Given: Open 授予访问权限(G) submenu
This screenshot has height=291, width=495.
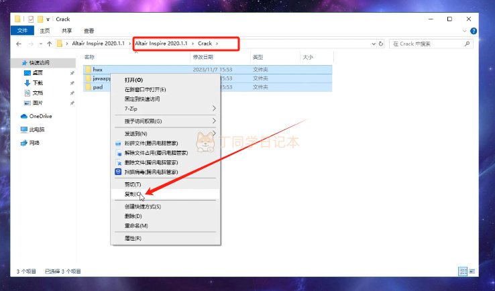Looking at the screenshot, I should [165, 121].
